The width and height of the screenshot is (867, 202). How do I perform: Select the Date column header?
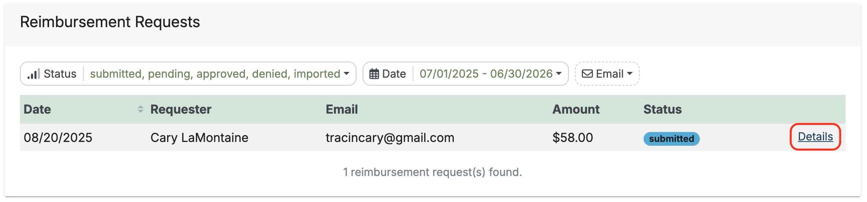coord(37,109)
